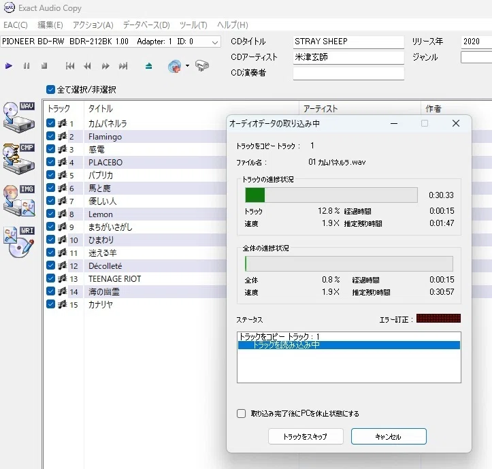Screen dimensions: 492x469
Task: Click the トラックをスキップ button
Action: pos(306,436)
